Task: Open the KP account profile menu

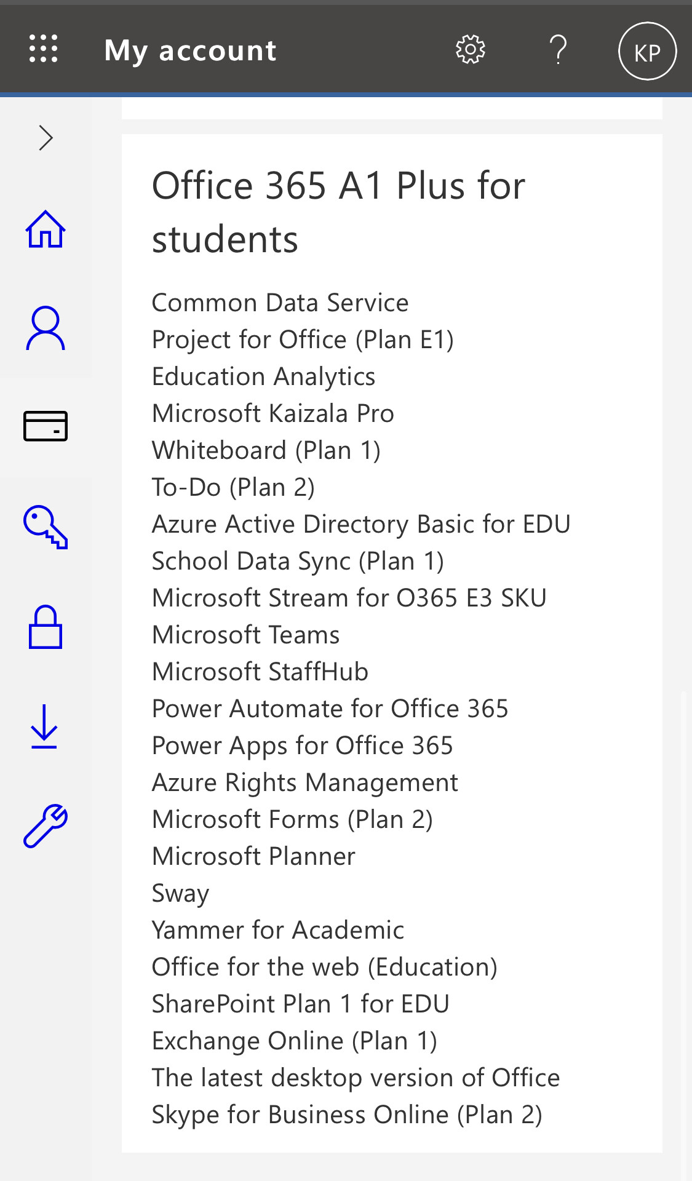Action: pos(647,51)
